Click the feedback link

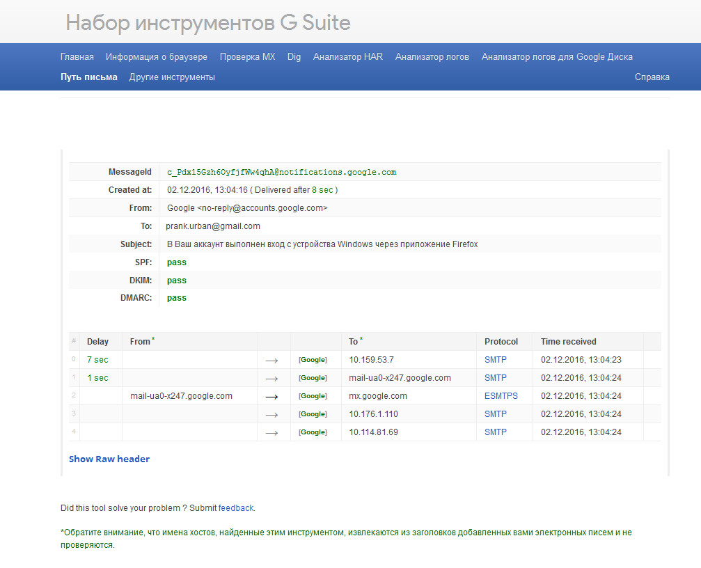[x=236, y=508]
